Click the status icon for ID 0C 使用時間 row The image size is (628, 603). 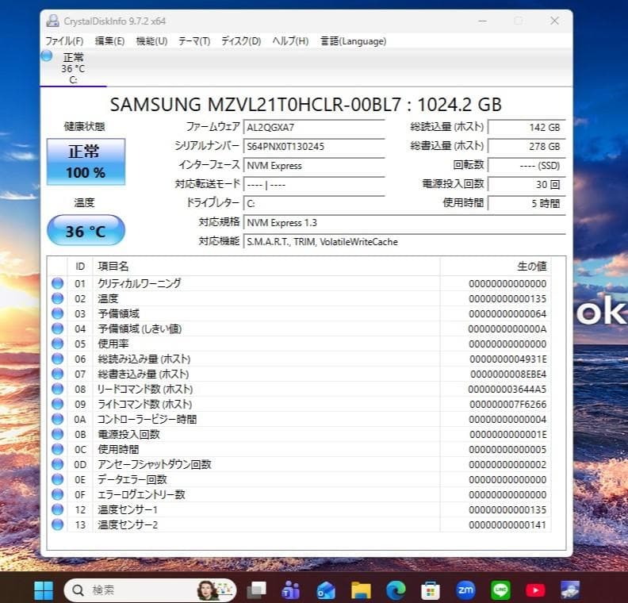[x=58, y=450]
